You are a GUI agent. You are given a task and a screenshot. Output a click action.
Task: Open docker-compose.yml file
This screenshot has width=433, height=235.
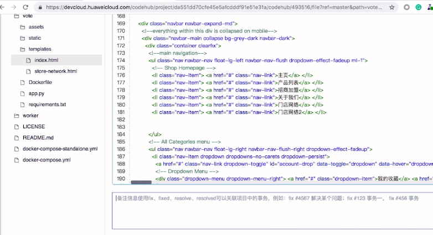coord(47,160)
